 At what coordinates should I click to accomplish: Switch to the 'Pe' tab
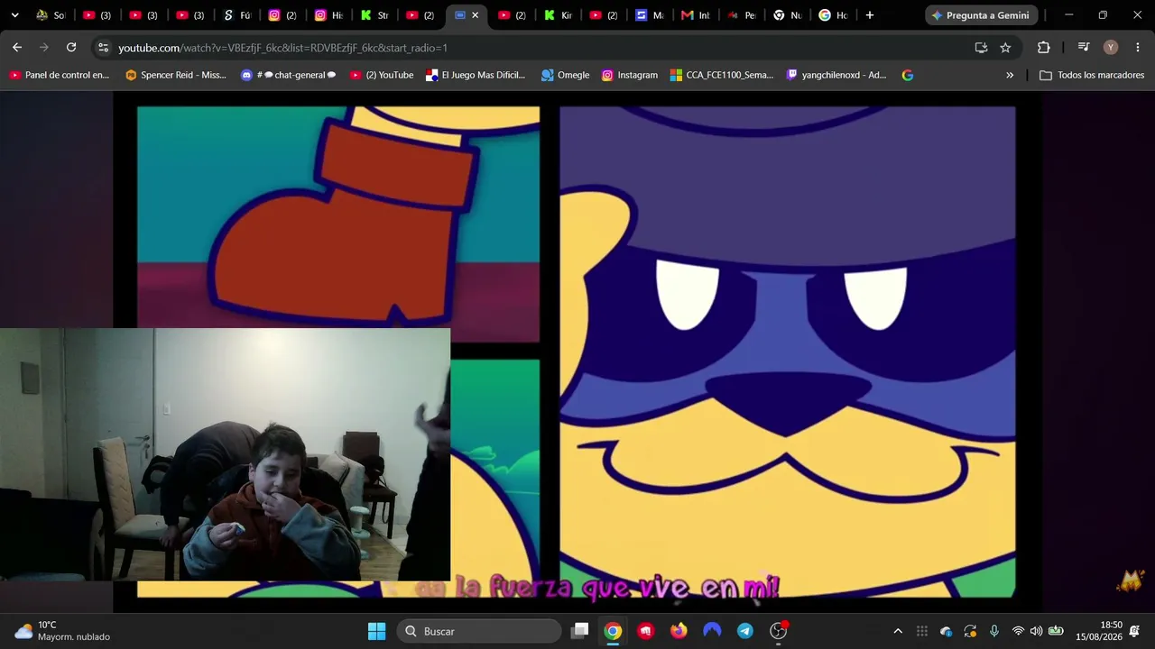coord(743,15)
